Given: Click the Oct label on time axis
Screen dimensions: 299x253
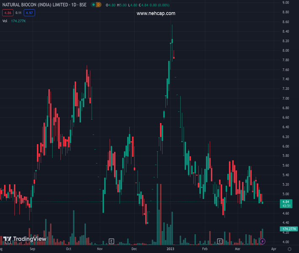Looking at the screenshot, I should point(69,249).
